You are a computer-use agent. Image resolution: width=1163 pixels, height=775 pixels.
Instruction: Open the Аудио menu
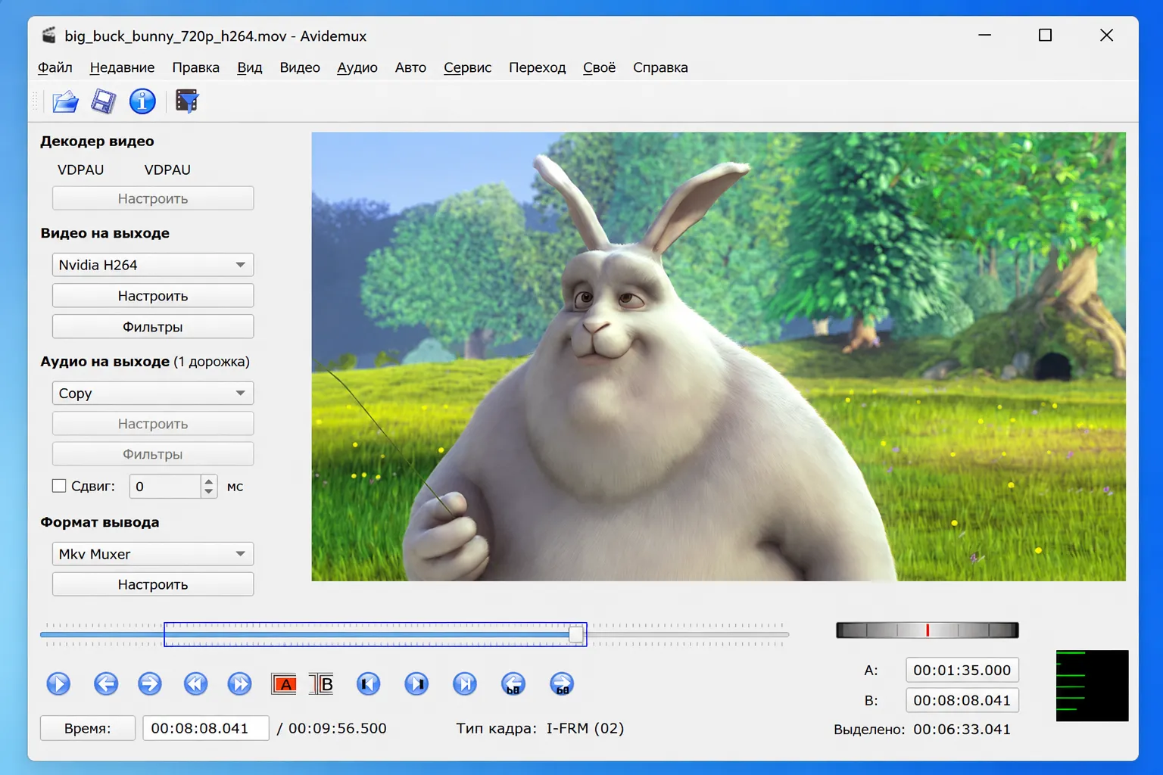click(x=357, y=67)
